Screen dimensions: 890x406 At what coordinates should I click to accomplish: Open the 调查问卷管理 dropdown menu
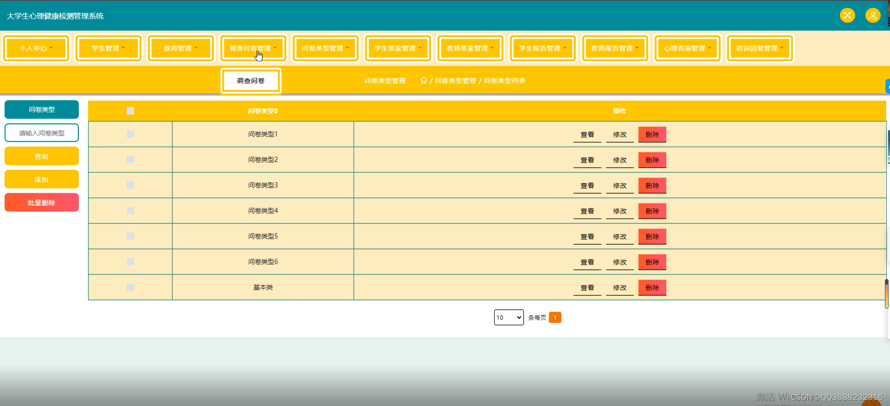(x=253, y=48)
